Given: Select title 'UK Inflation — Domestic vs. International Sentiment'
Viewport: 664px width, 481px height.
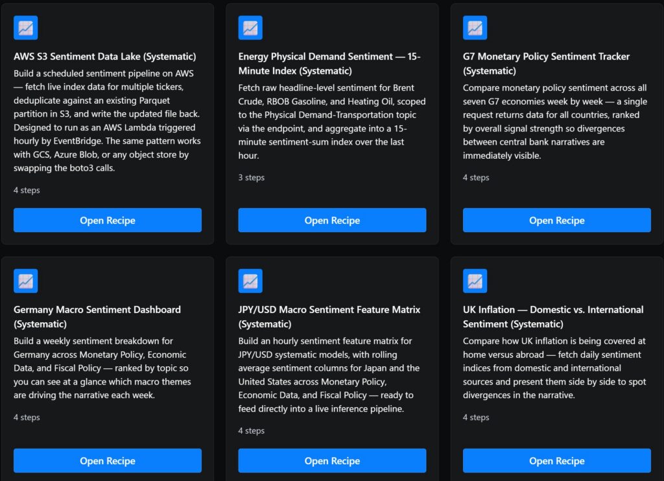Looking at the screenshot, I should point(553,317).
